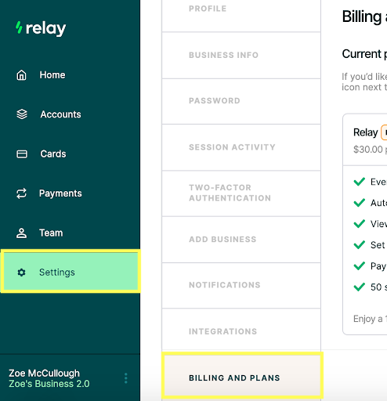
Task: Click the Payments arrows icon
Action: pyautogui.click(x=21, y=193)
